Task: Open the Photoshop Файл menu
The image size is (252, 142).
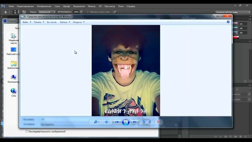Action: point(11,6)
